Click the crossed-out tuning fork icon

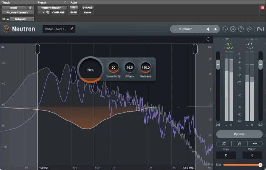pyautogui.click(x=249, y=29)
